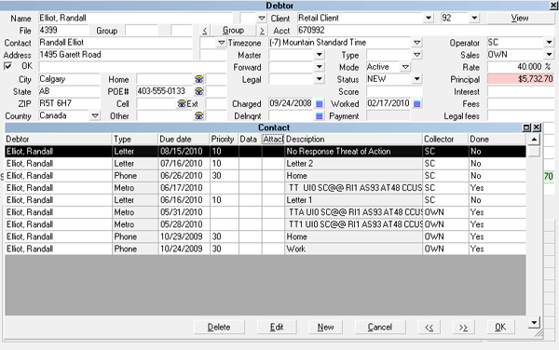Sort by the Collector column header

(445, 140)
